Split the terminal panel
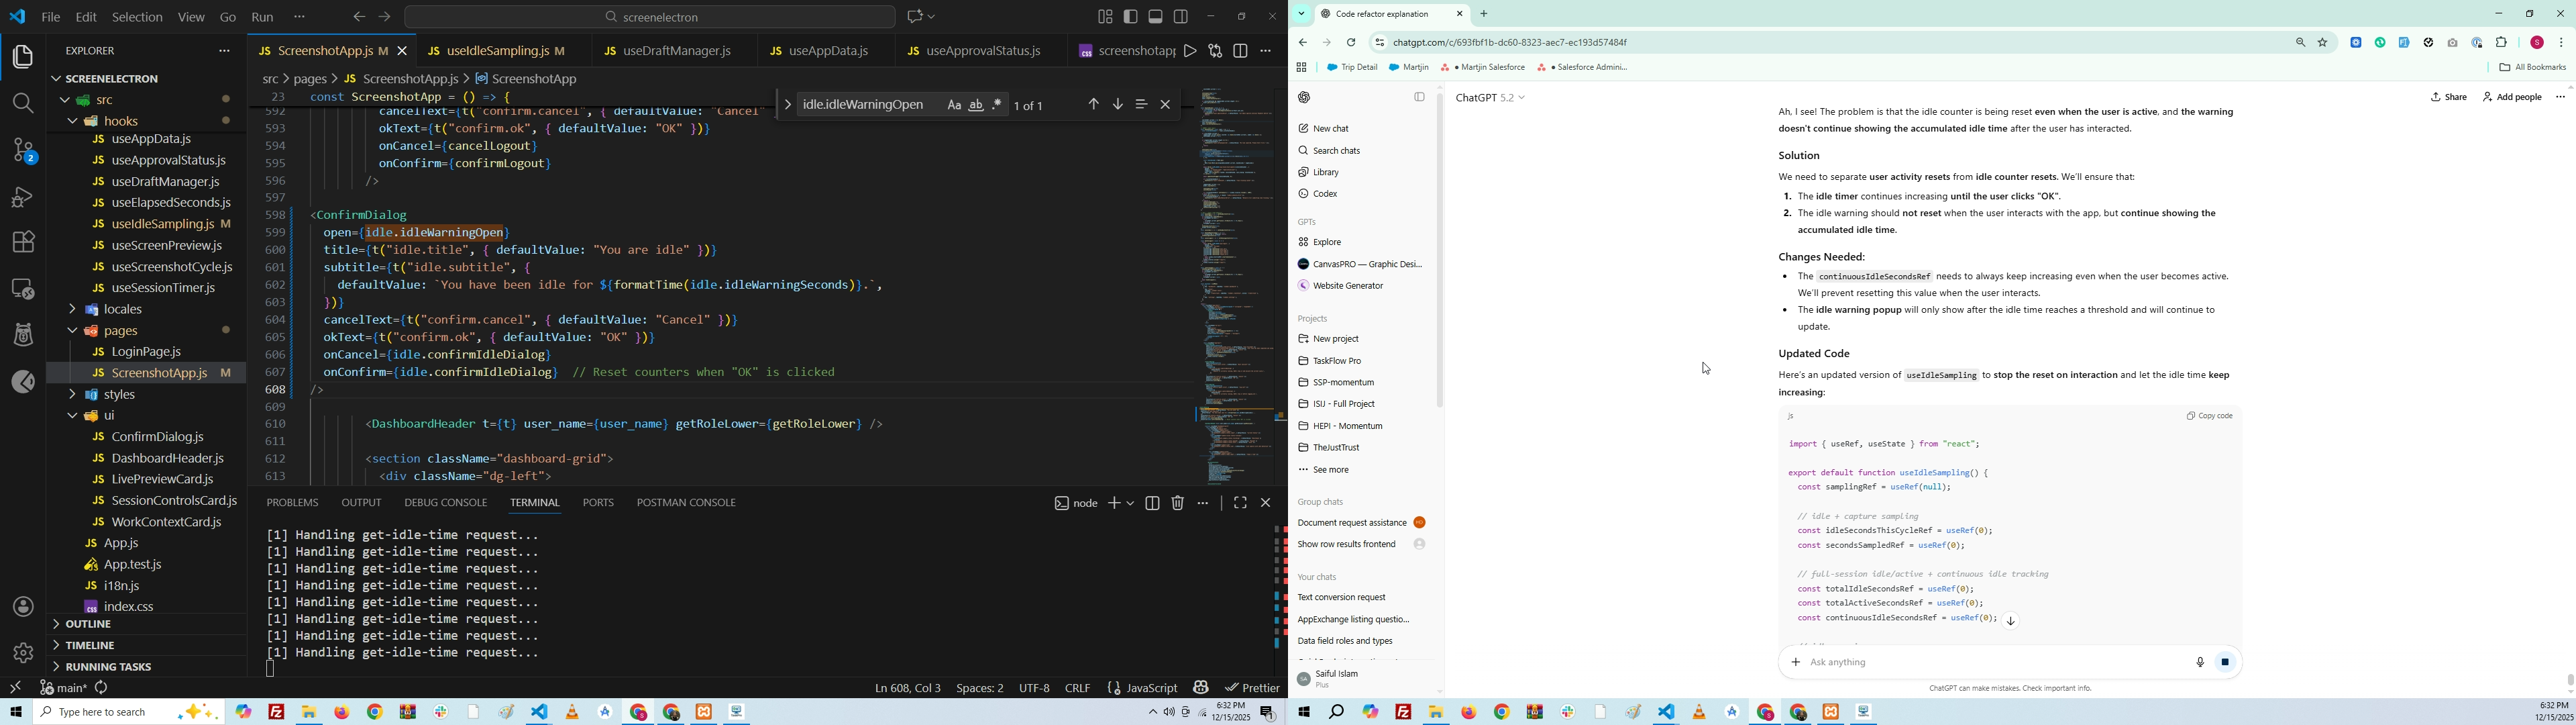 click(x=1152, y=503)
